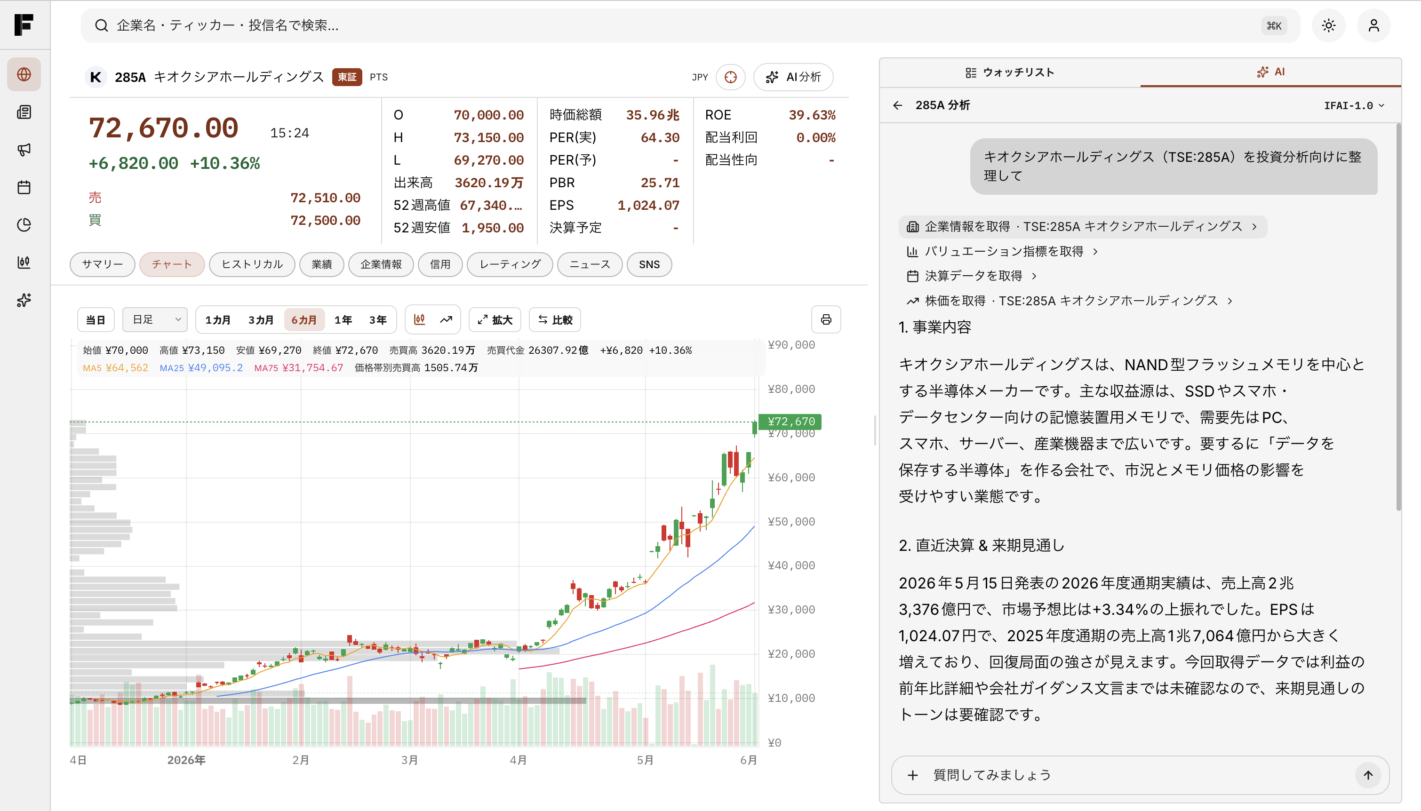Click the F logo in the sidebar
This screenshot has height=811, width=1421.
point(24,25)
